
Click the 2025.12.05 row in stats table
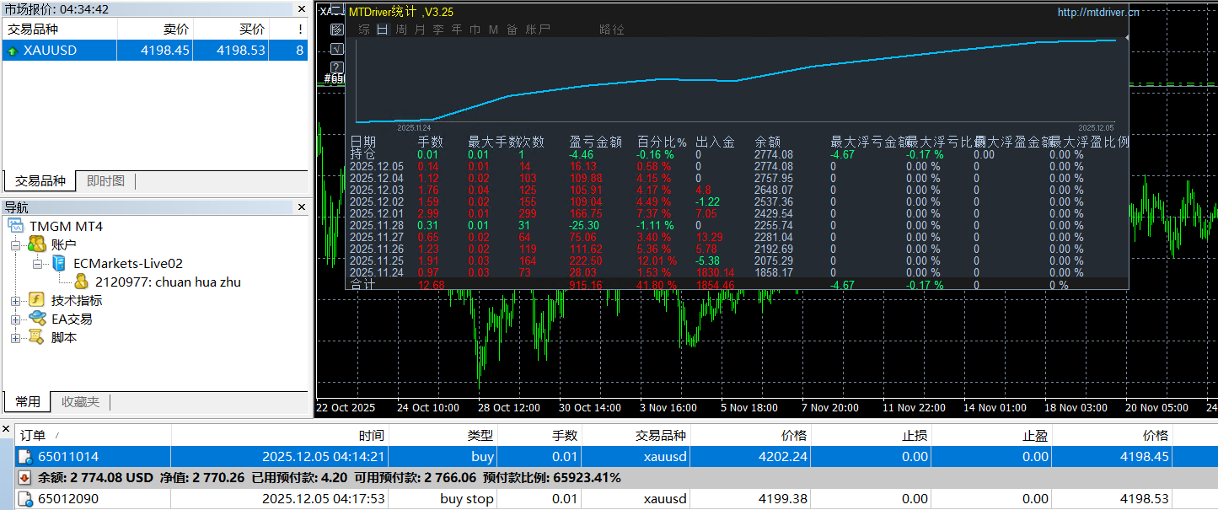click(x=738, y=166)
